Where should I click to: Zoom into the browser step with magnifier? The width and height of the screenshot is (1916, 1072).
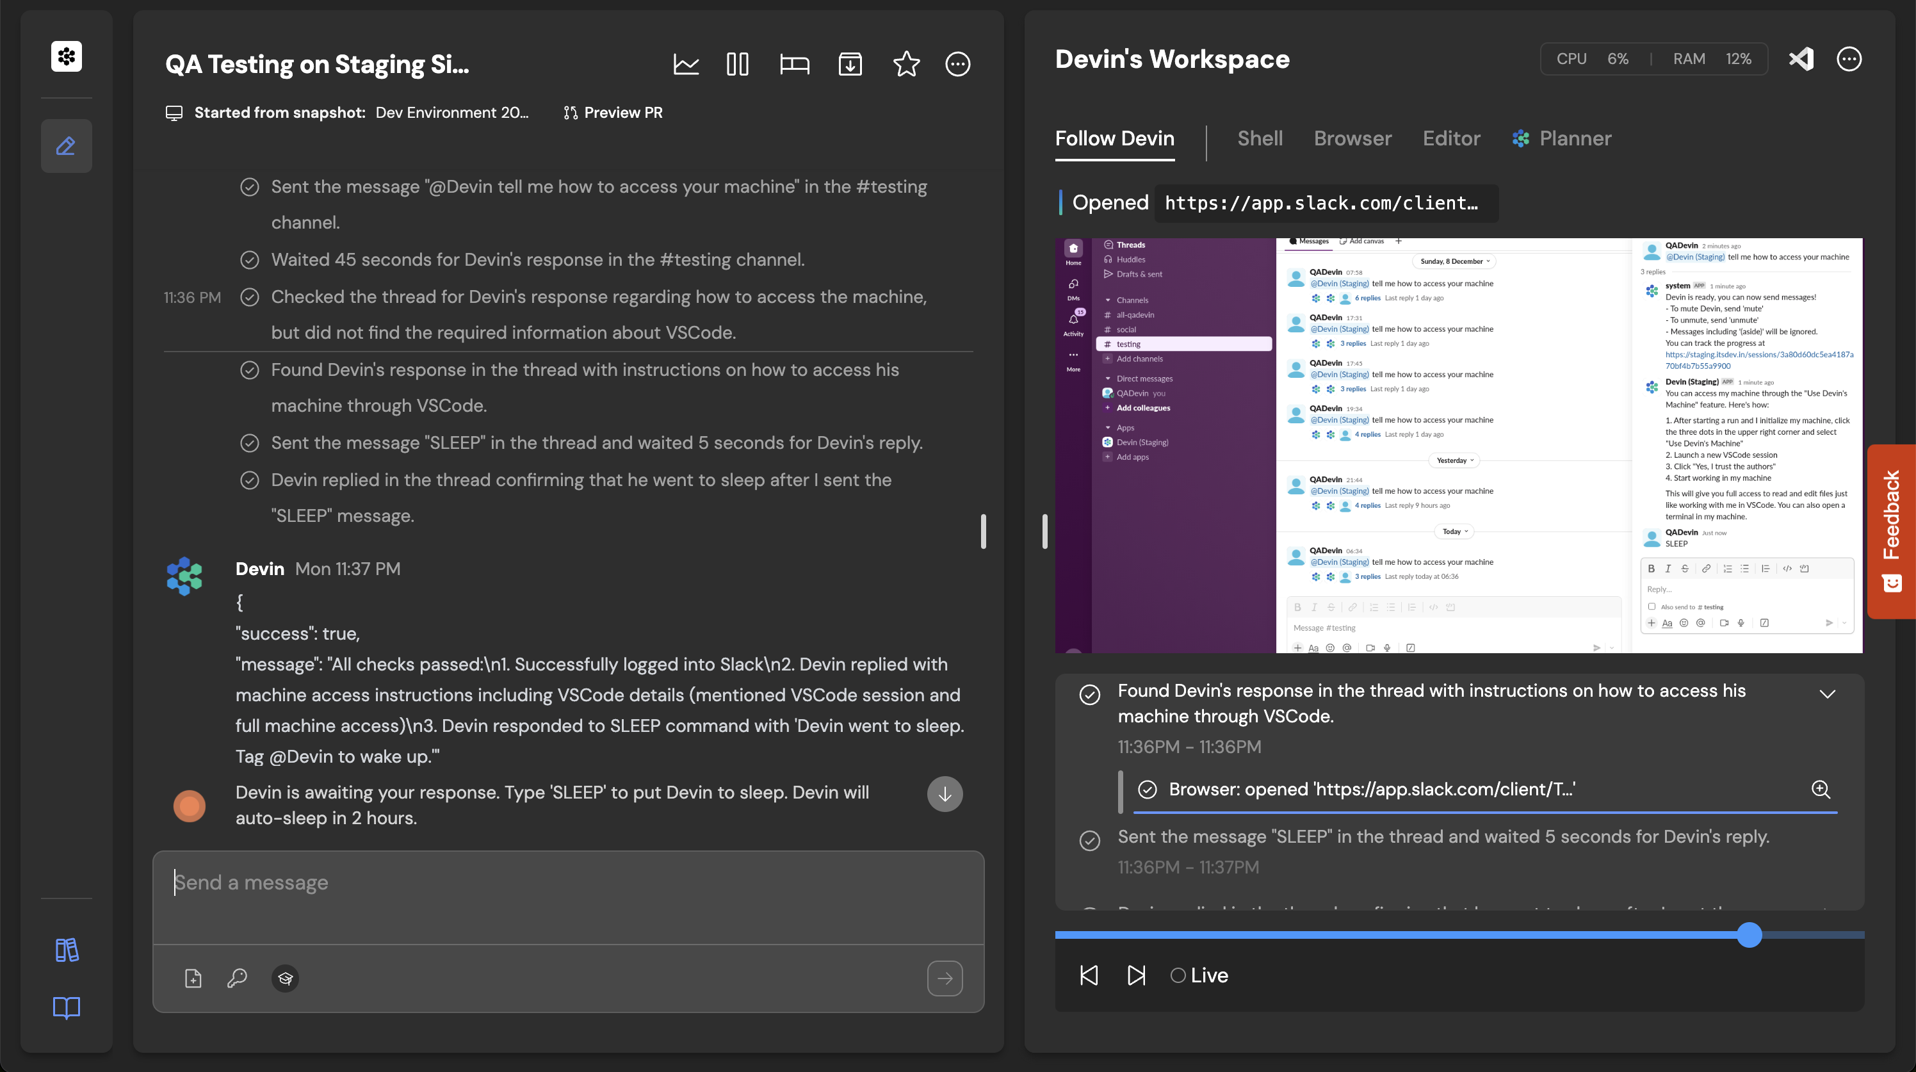1821,790
